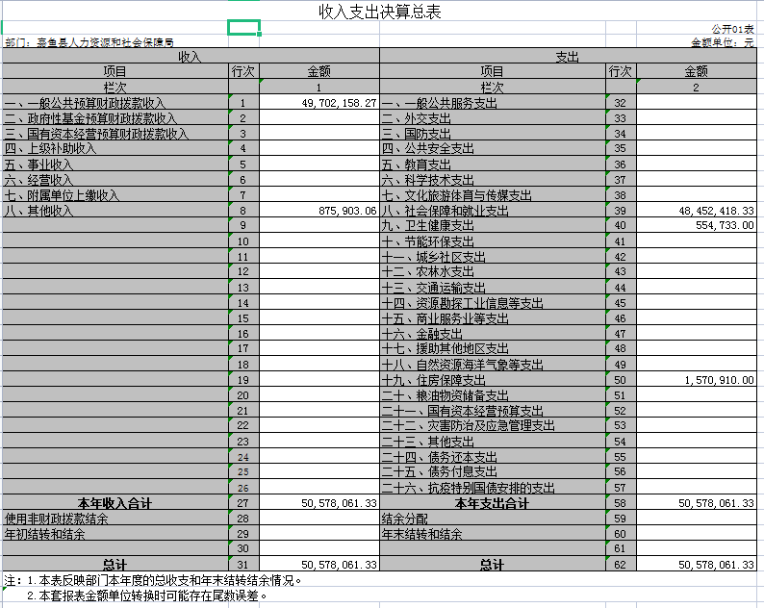Click the 年末结转和结余 cell
Screen dimensions: 764x608
[x=492, y=534]
